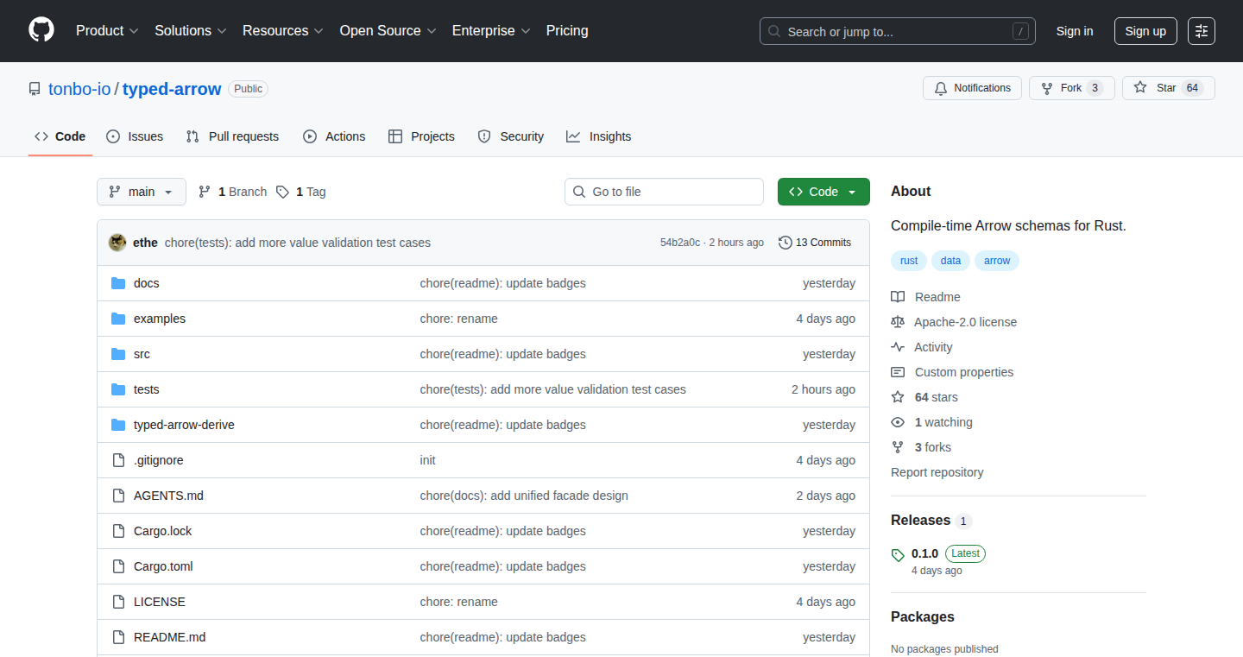Filter by the rust topic tag

pyautogui.click(x=909, y=261)
